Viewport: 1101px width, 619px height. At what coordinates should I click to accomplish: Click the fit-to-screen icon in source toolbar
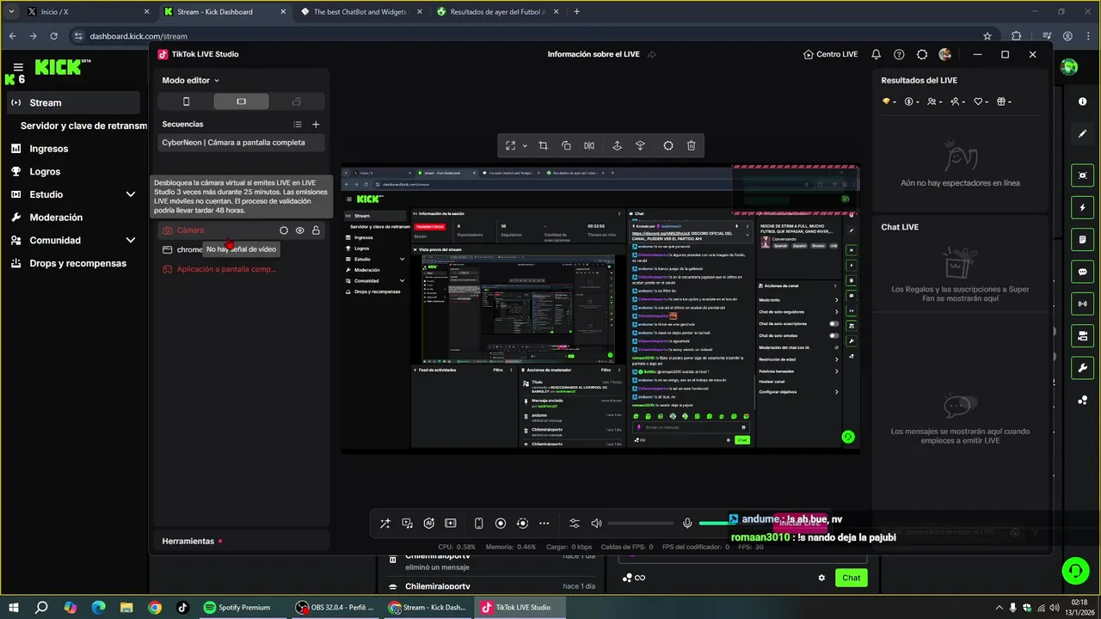pos(511,146)
